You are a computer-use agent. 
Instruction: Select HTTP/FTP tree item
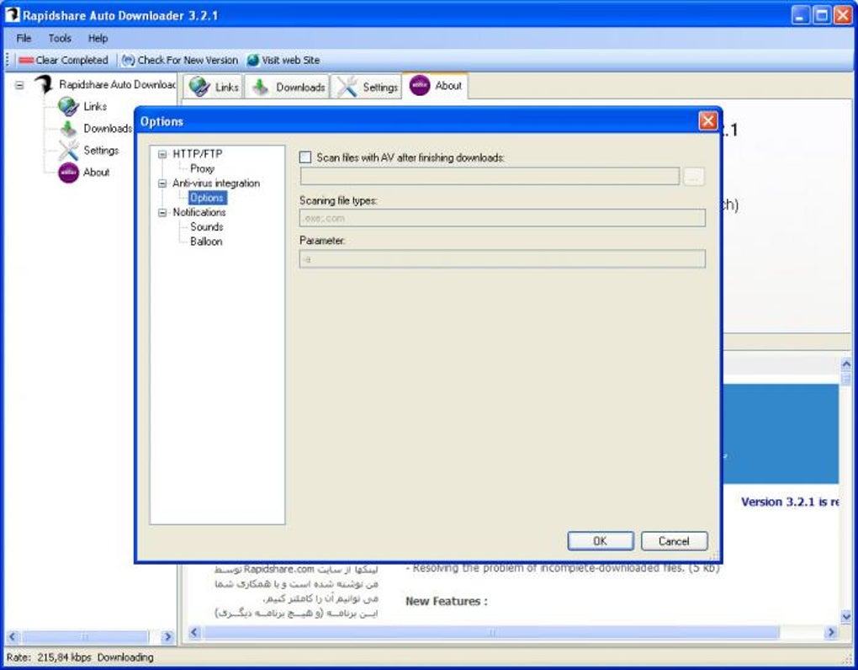pos(198,154)
